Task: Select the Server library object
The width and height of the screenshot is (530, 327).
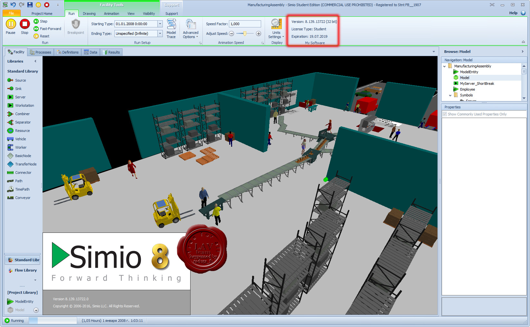Action: (16, 97)
